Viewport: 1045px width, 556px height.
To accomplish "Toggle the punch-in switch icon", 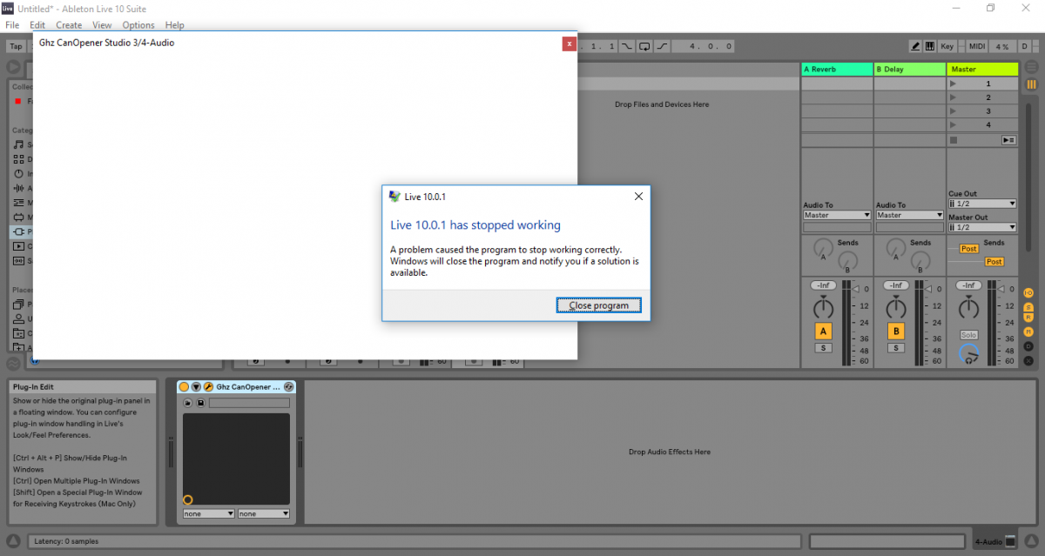I will coord(626,46).
